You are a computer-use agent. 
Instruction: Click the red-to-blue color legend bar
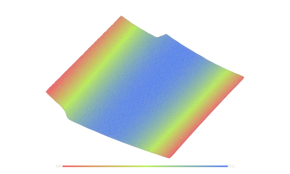pos(145,166)
